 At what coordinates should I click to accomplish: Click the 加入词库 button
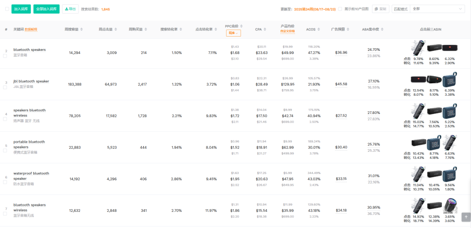pos(20,9)
